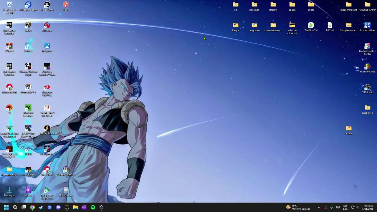This screenshot has height=212, width=377.
Task: Select the Videos folder icon
Action: pyautogui.click(x=28, y=192)
